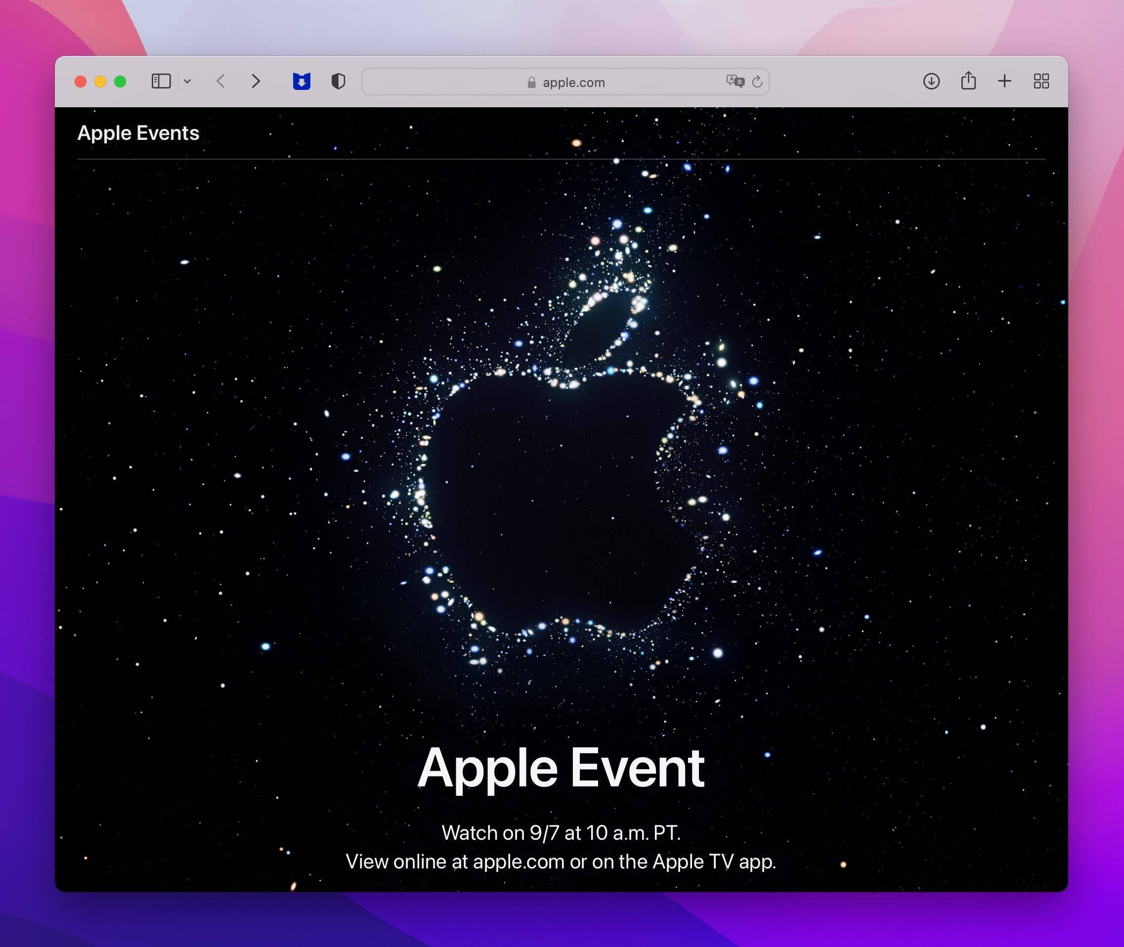This screenshot has height=947, width=1124.
Task: Go back to the previous page
Action: pos(220,82)
